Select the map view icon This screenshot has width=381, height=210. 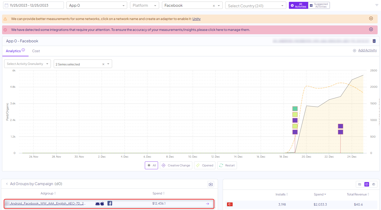click(x=360, y=184)
